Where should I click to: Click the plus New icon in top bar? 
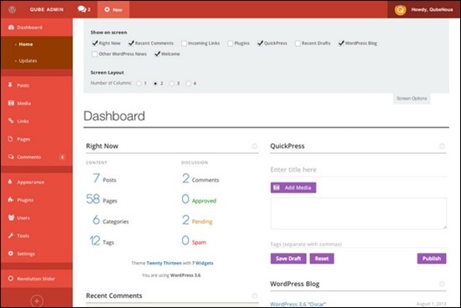[x=107, y=9]
